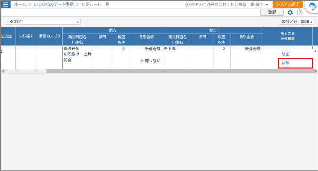Click the 現金 account cell
Screen dimensions: 318x171
pos(77,63)
